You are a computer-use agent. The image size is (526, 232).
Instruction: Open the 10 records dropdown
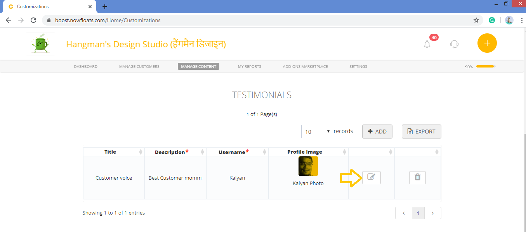pyautogui.click(x=317, y=132)
